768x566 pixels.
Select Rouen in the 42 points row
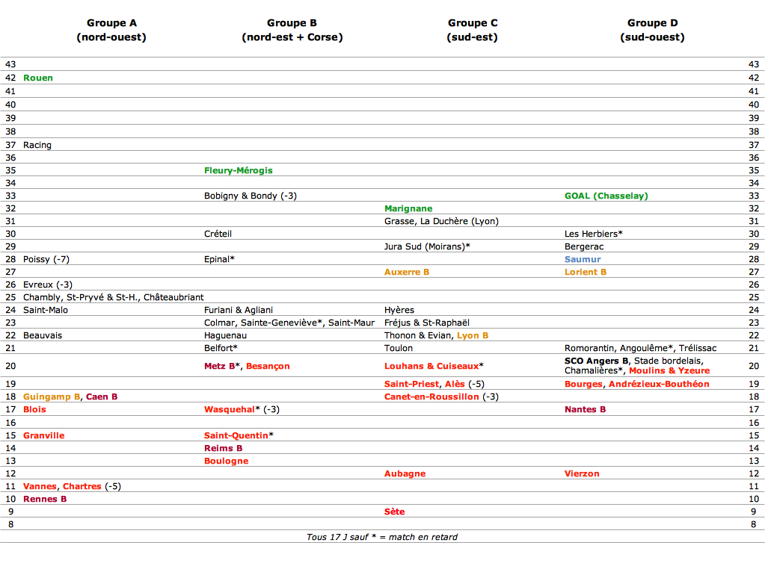pyautogui.click(x=37, y=78)
